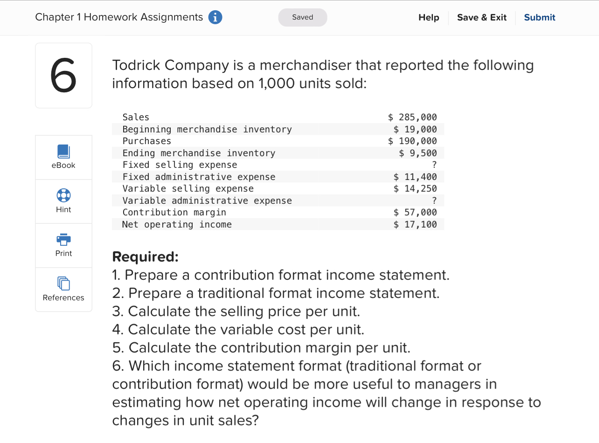Submit the homework assignment

539,17
